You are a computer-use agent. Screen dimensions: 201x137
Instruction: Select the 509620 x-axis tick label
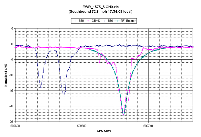pos(15,125)
